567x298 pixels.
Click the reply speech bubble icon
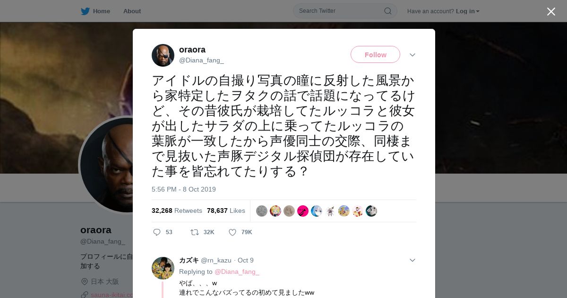157,232
